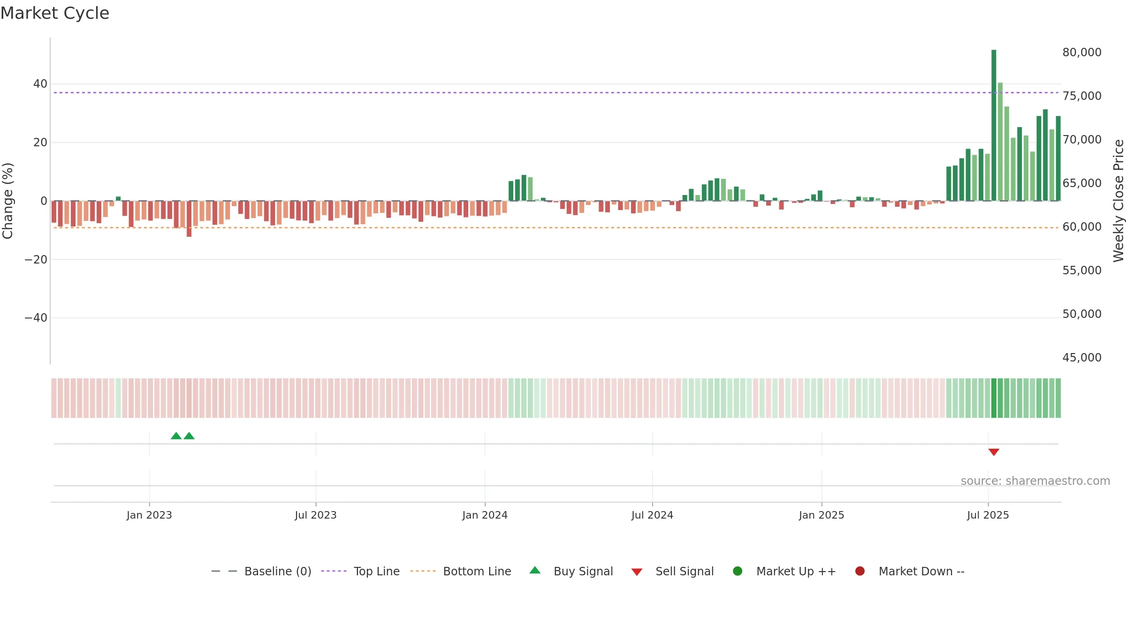Toggle the Bottom Line legend entry
Screen dimensions: 1126x633
[461, 571]
